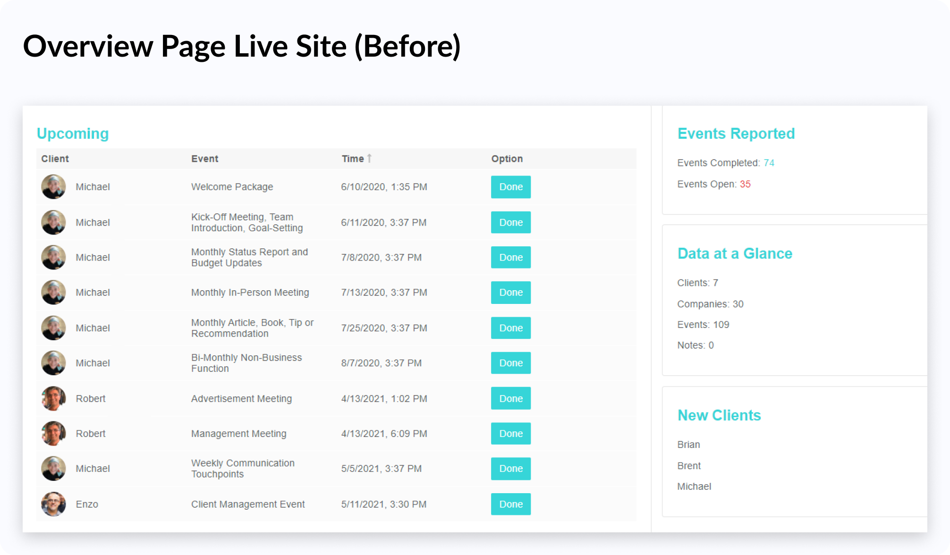Click the Time column sort arrow
The image size is (950, 555).
point(369,159)
